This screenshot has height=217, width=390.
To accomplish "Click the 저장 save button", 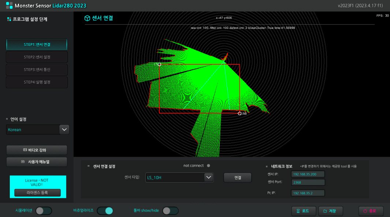I will pyautogui.click(x=331, y=211).
